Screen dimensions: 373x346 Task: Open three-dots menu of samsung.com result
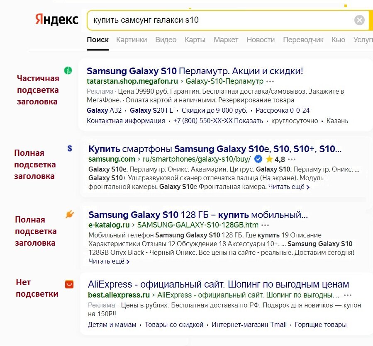[x=292, y=159]
